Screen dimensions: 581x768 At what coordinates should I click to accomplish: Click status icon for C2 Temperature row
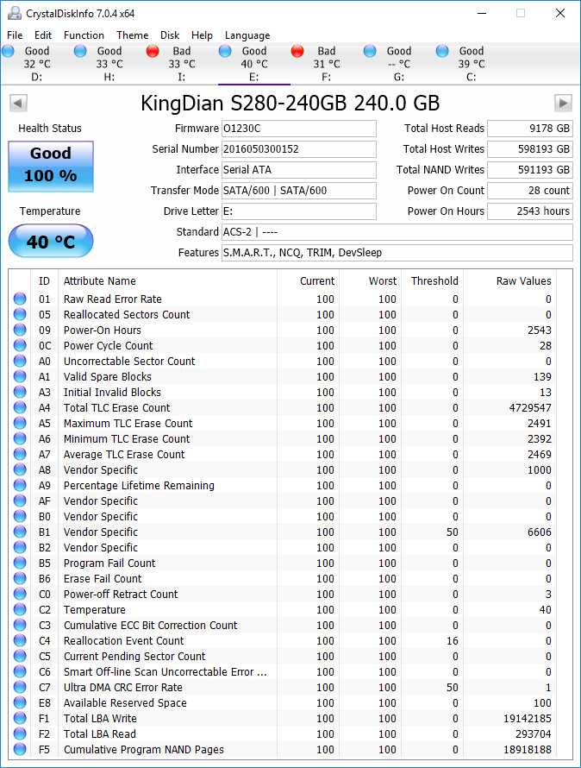coord(20,610)
